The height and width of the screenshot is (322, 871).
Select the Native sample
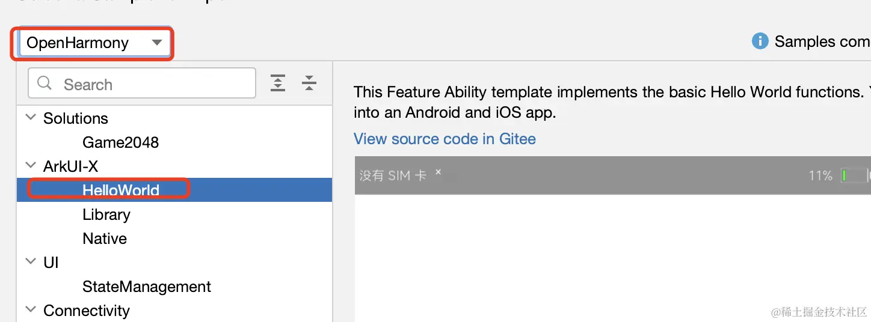(x=105, y=238)
